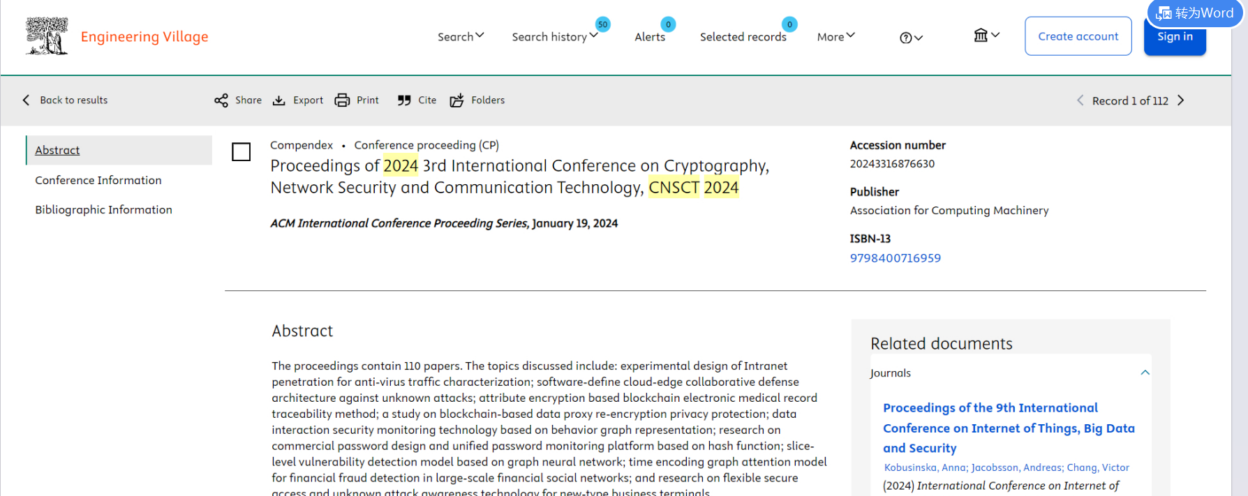Click accession number 20243316876630
The image size is (1248, 496).
892,164
